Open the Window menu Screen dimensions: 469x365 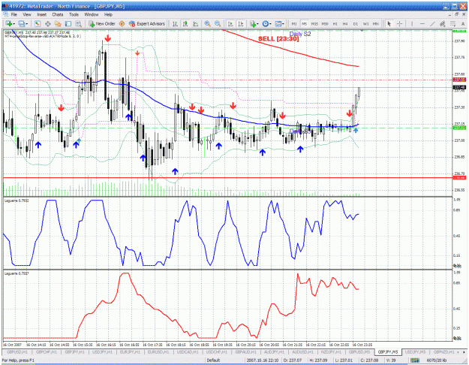[92, 14]
